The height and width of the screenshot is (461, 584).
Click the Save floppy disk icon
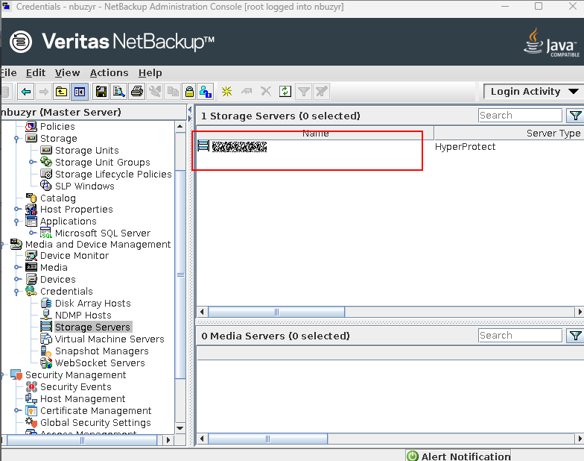point(101,91)
